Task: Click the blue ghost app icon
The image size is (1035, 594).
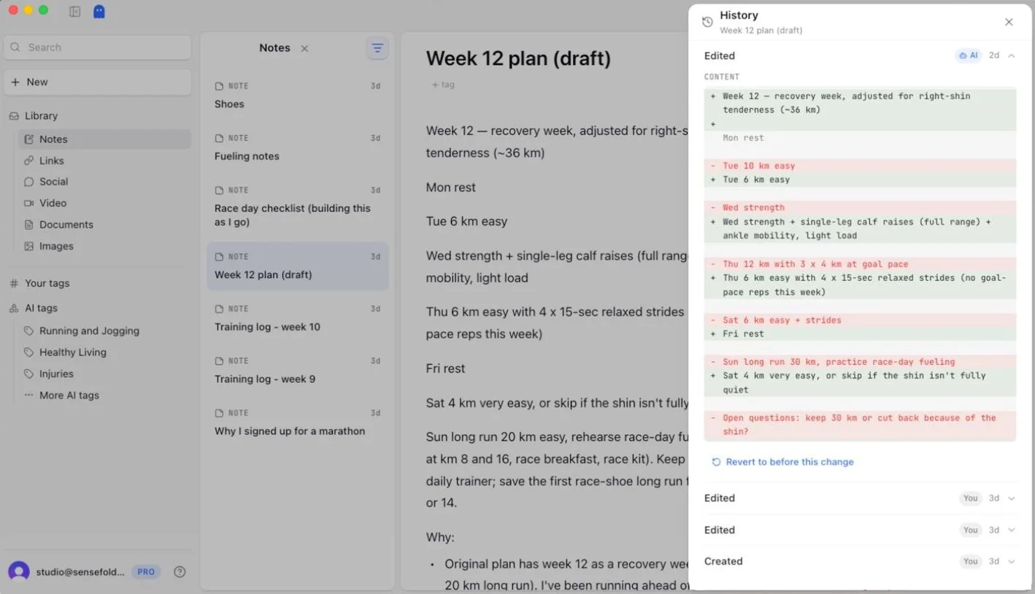Action: pyautogui.click(x=99, y=12)
